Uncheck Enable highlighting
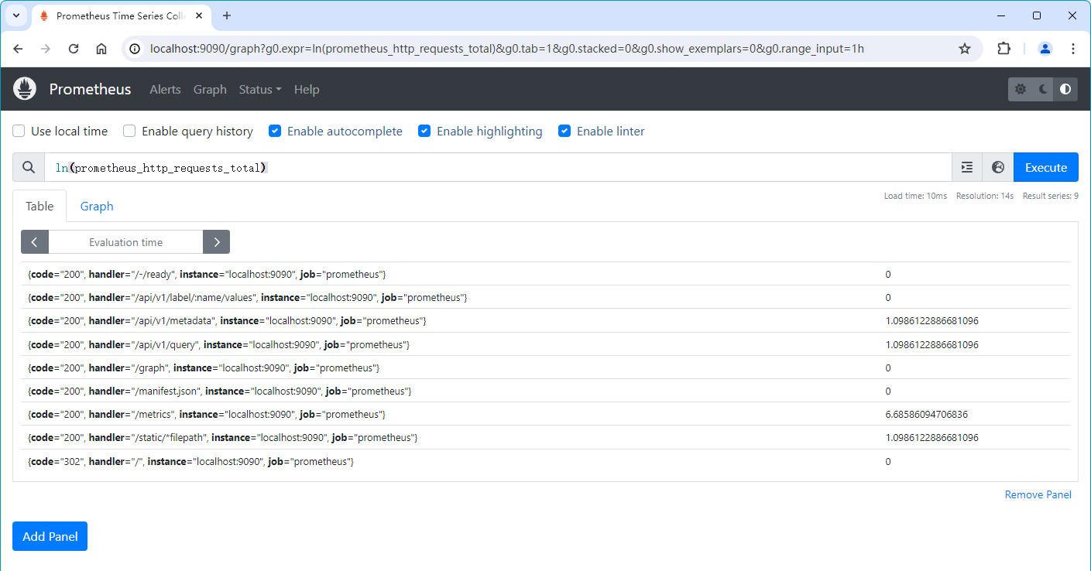The image size is (1091, 571). 424,131
